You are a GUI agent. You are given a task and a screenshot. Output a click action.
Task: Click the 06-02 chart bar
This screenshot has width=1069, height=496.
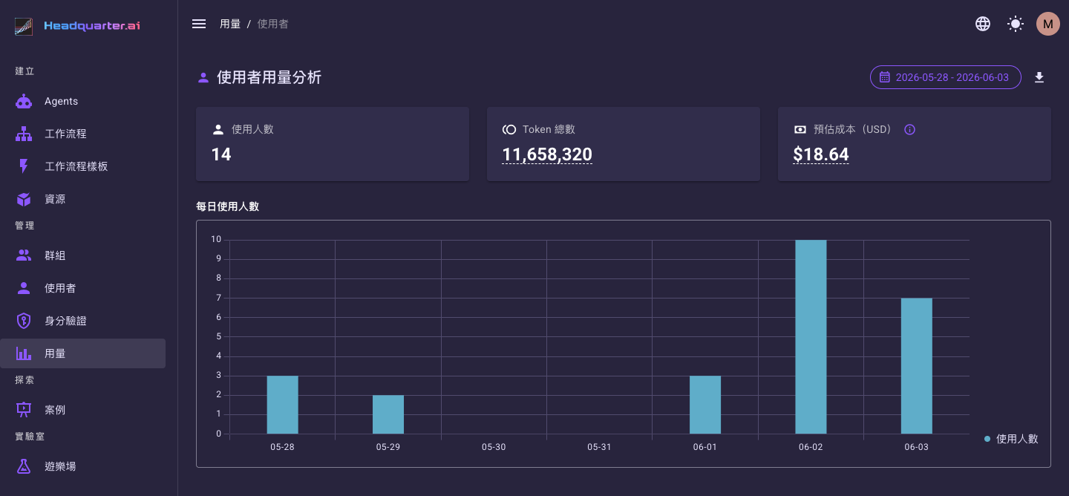(811, 337)
